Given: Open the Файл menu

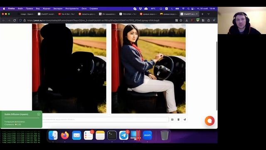Looking at the screenshot, I should point(20,8).
